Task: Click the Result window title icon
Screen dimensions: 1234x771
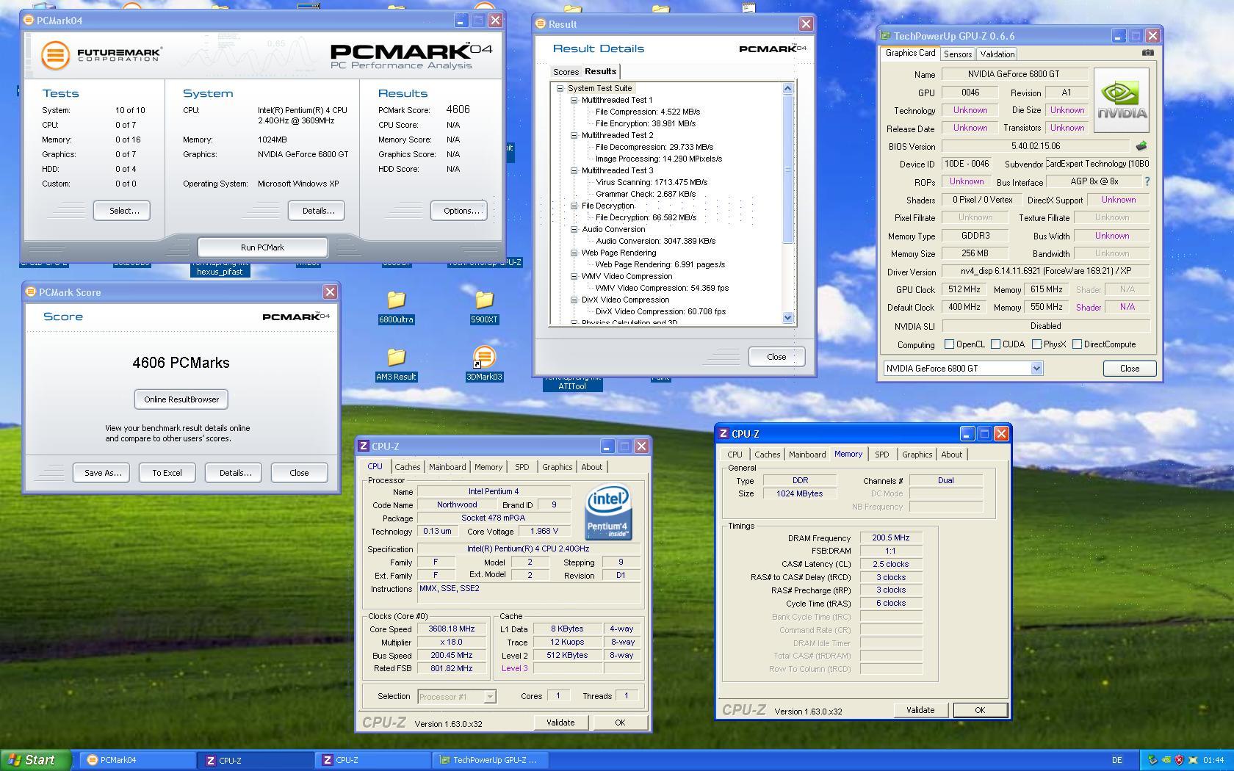Action: [x=541, y=23]
